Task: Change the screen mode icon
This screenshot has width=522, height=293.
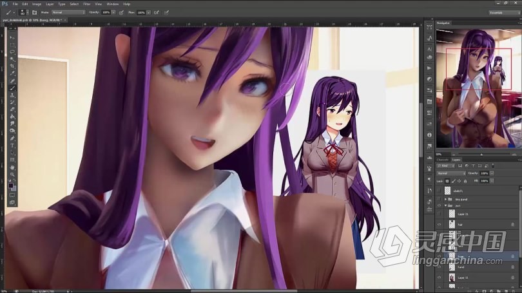Action: 12,202
